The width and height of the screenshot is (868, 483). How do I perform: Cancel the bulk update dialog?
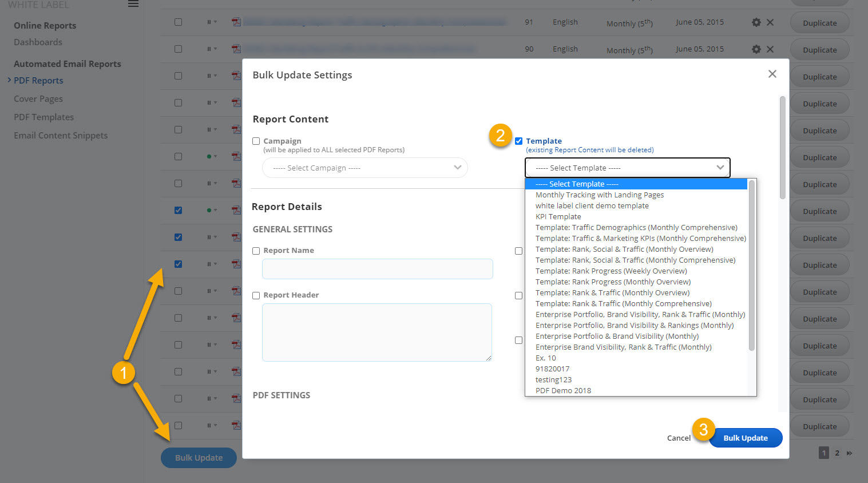[x=679, y=438]
